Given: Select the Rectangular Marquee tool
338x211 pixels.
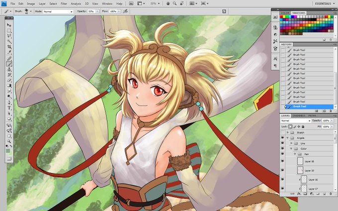Looking at the screenshot, I should [x=9, y=31].
